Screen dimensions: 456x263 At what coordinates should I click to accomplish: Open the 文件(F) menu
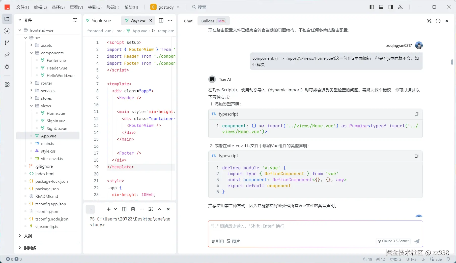23,7
